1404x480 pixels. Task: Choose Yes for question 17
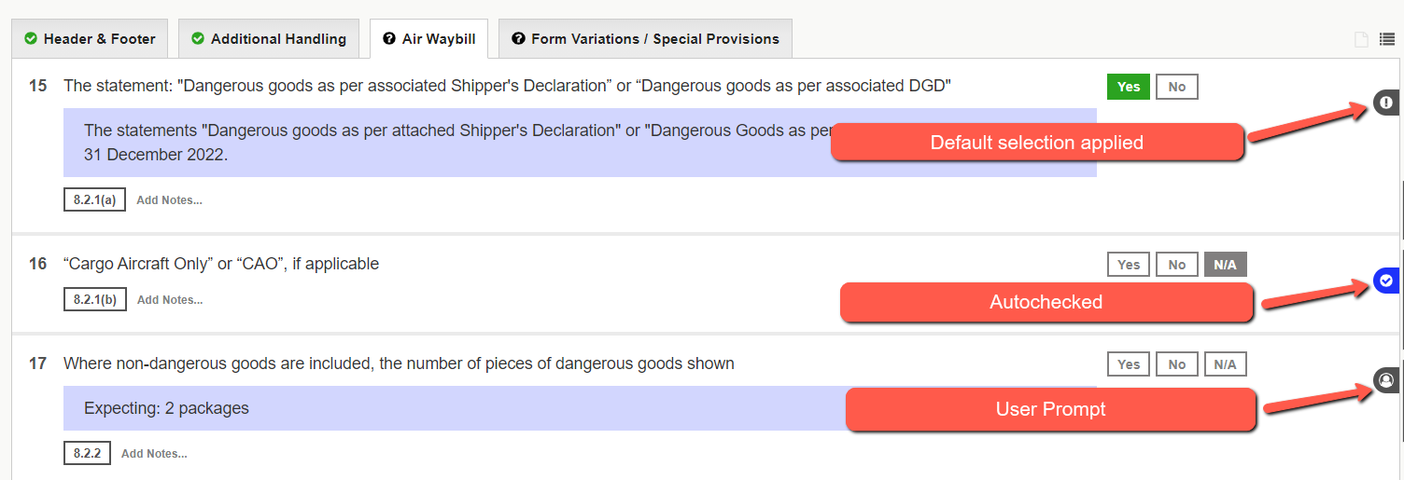pyautogui.click(x=1129, y=364)
